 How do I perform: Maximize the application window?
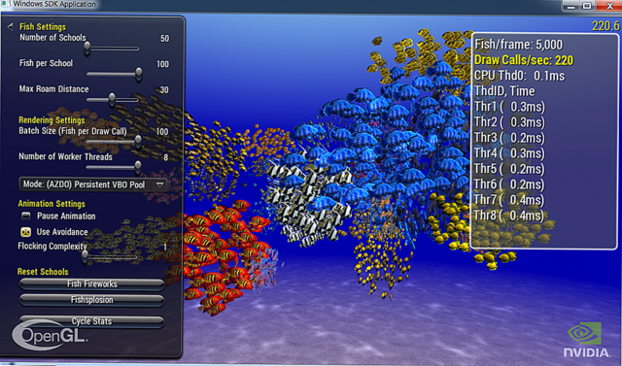click(587, 6)
